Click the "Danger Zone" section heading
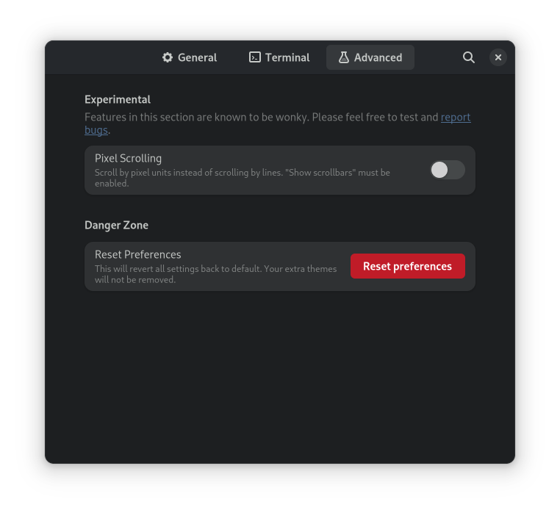This screenshot has width=560, height=513. click(x=116, y=225)
